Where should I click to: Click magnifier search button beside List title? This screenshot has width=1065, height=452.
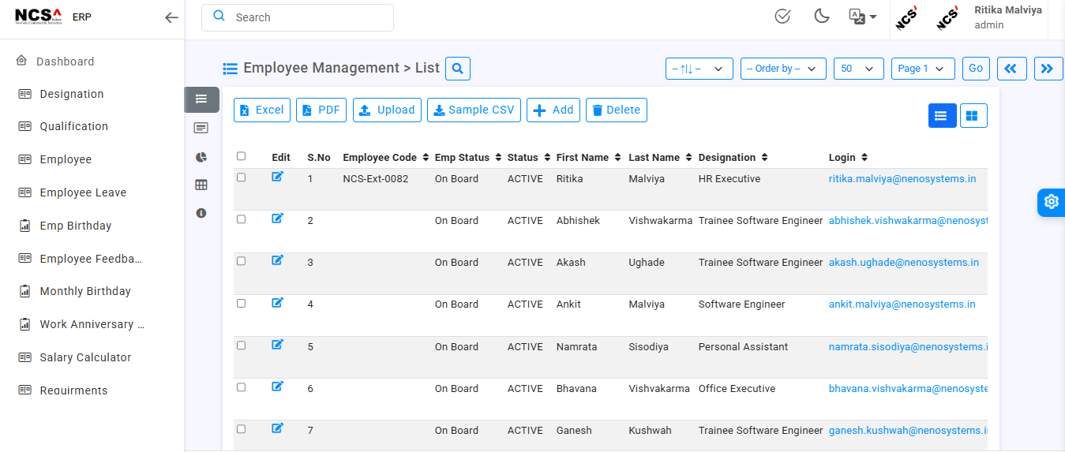pos(458,69)
